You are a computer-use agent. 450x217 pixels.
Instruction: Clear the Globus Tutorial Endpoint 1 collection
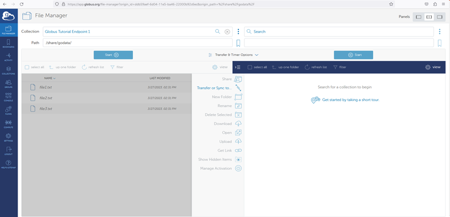(227, 32)
